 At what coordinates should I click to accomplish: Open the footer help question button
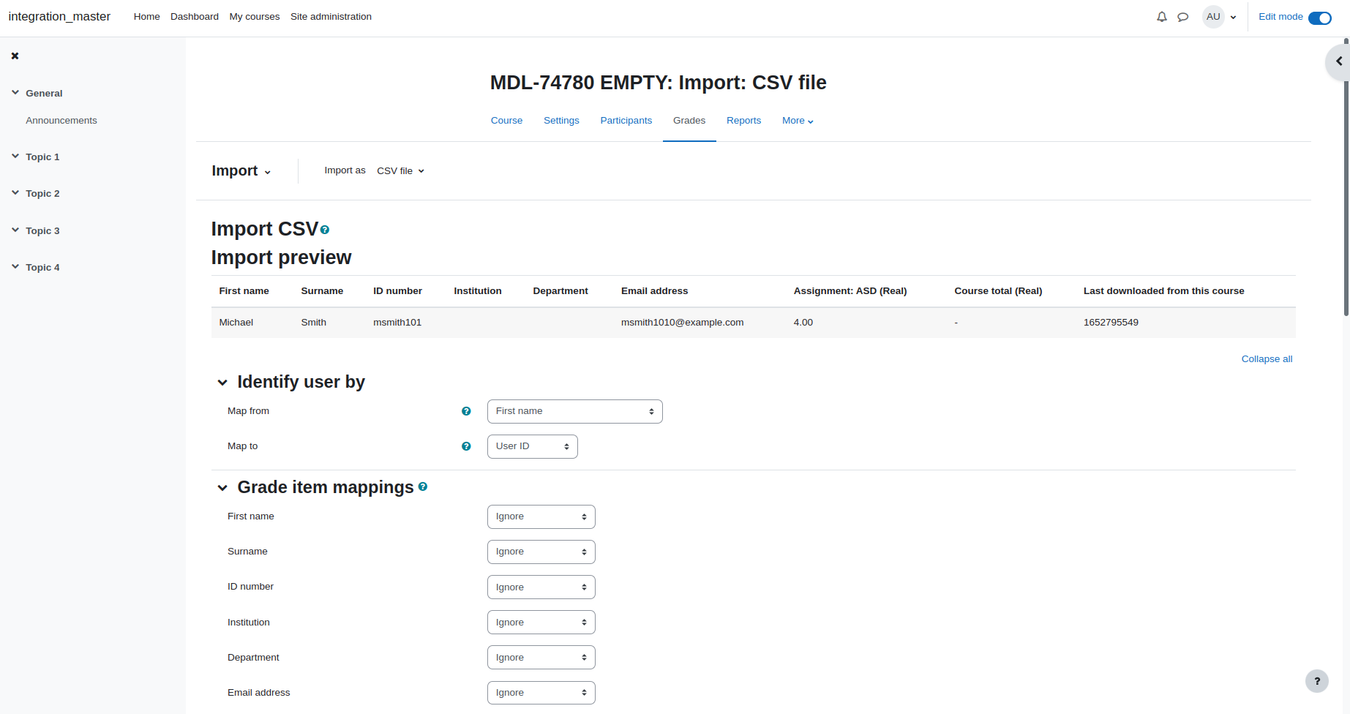pyautogui.click(x=1317, y=681)
